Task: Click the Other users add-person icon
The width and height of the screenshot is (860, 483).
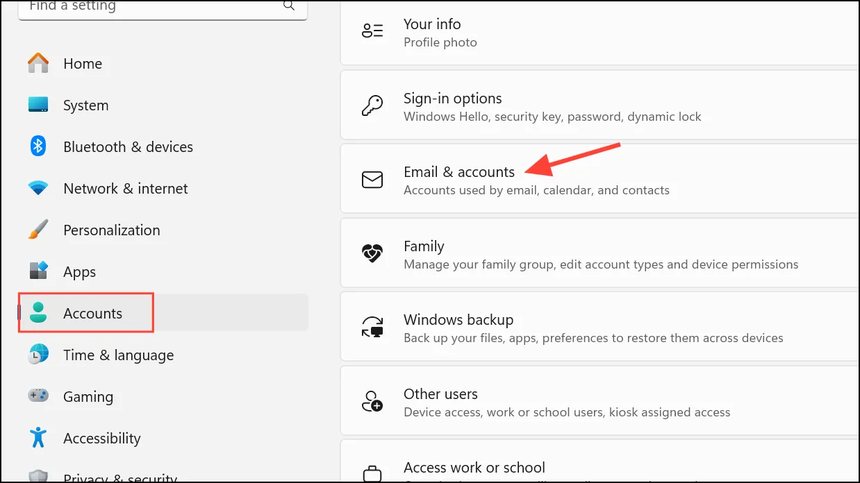Action: pos(372,402)
